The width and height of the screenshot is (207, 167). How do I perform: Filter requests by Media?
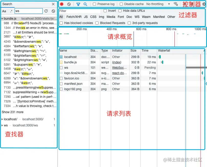111,17
